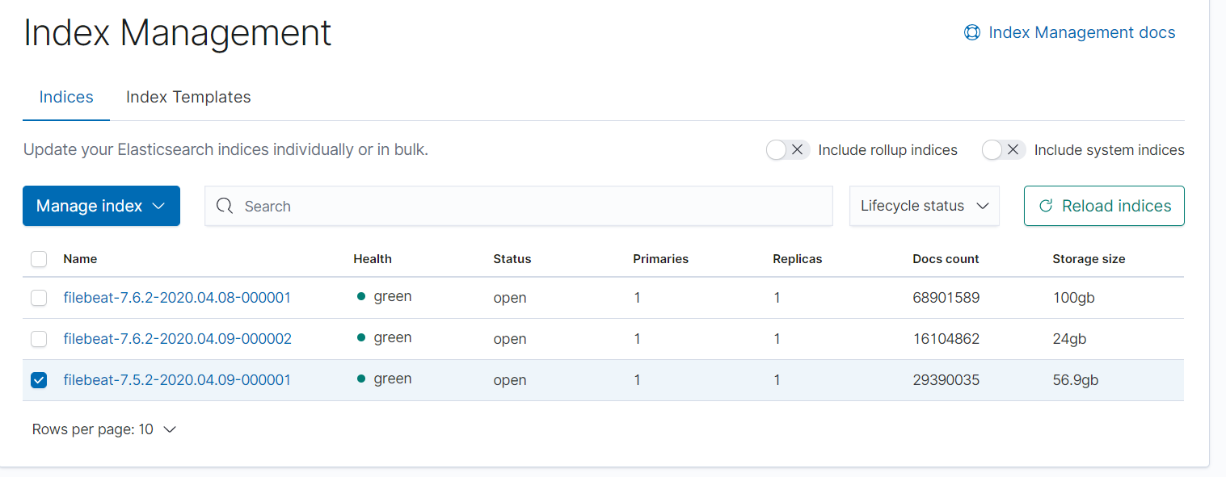Click the green health dot for filebeat-7.5.2-2020.04.09-000001

361,379
